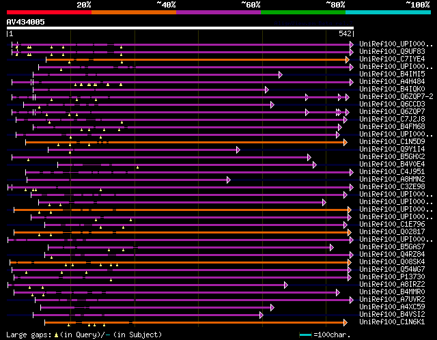Select the UniRef100_A4H484 hit label

point(392,81)
